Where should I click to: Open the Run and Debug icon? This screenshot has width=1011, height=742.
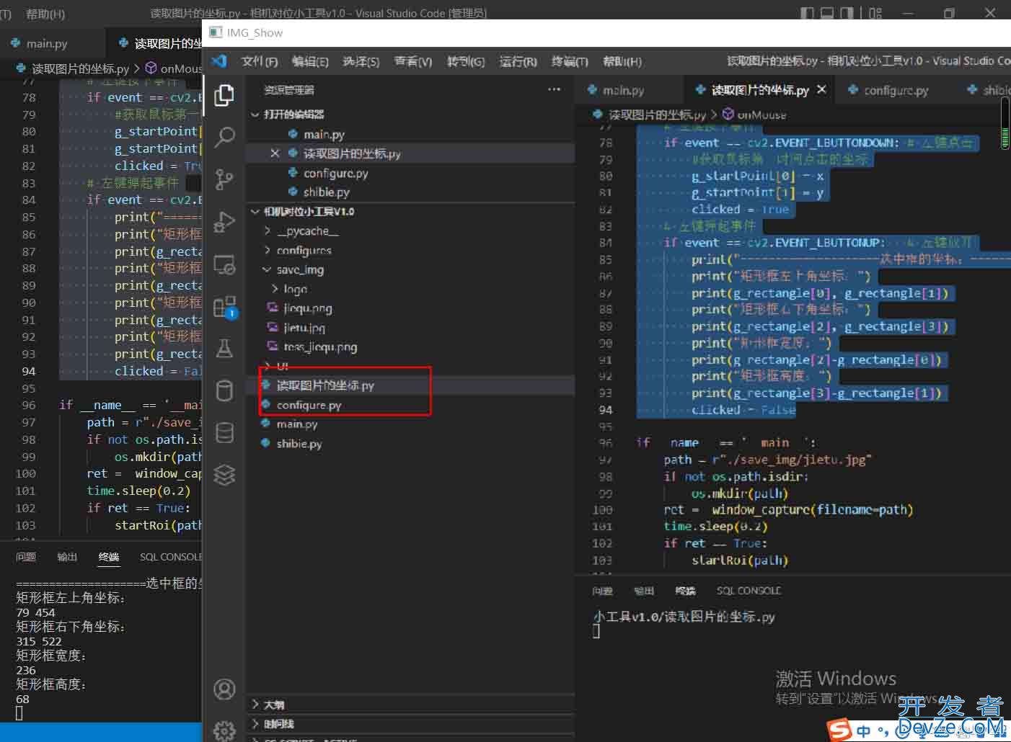point(224,222)
